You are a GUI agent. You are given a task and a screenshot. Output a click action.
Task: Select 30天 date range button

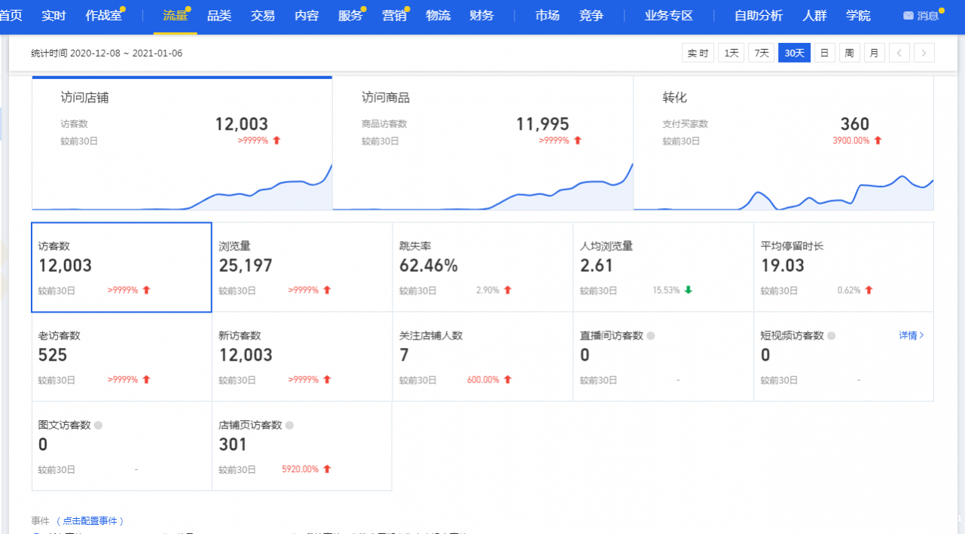[794, 53]
